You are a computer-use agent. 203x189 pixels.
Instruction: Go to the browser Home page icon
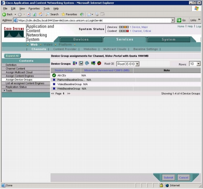point(41,15)
